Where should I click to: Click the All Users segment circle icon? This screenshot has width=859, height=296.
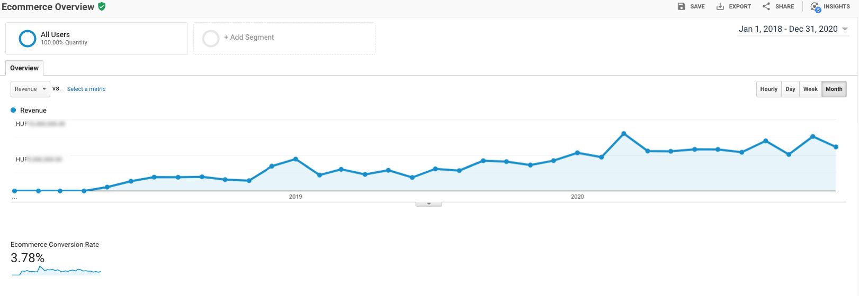click(x=28, y=39)
